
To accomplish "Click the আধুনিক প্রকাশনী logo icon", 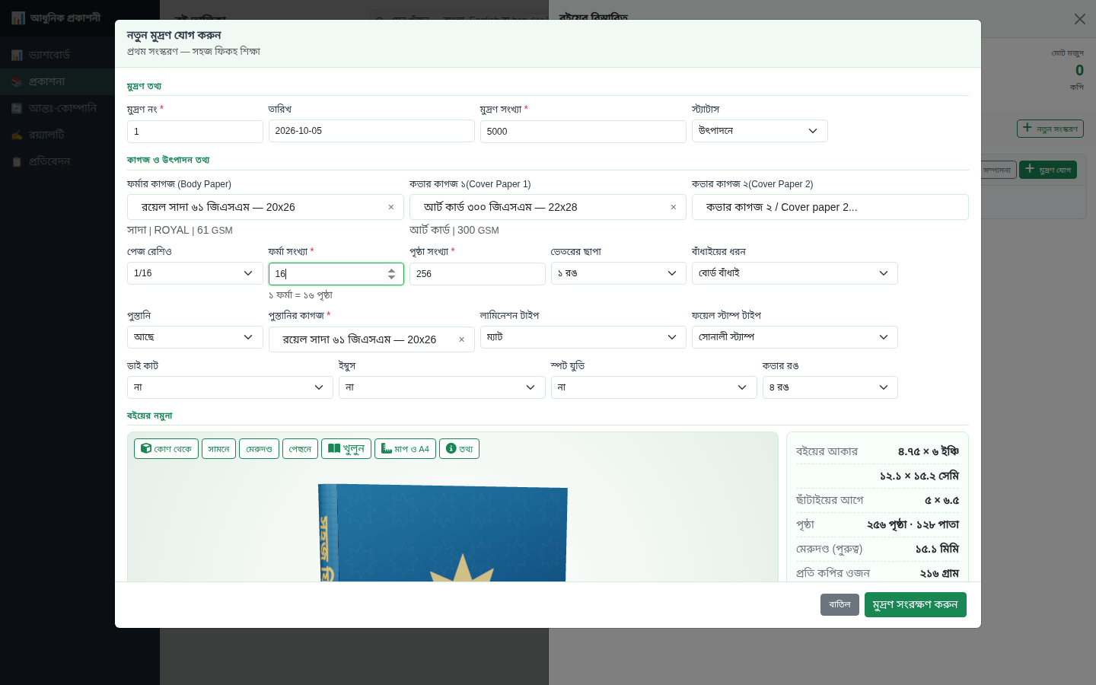I will pos(18,18).
